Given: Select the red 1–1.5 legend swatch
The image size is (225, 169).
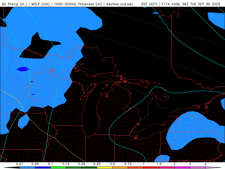Looking at the screenshot, I should click(151, 168).
